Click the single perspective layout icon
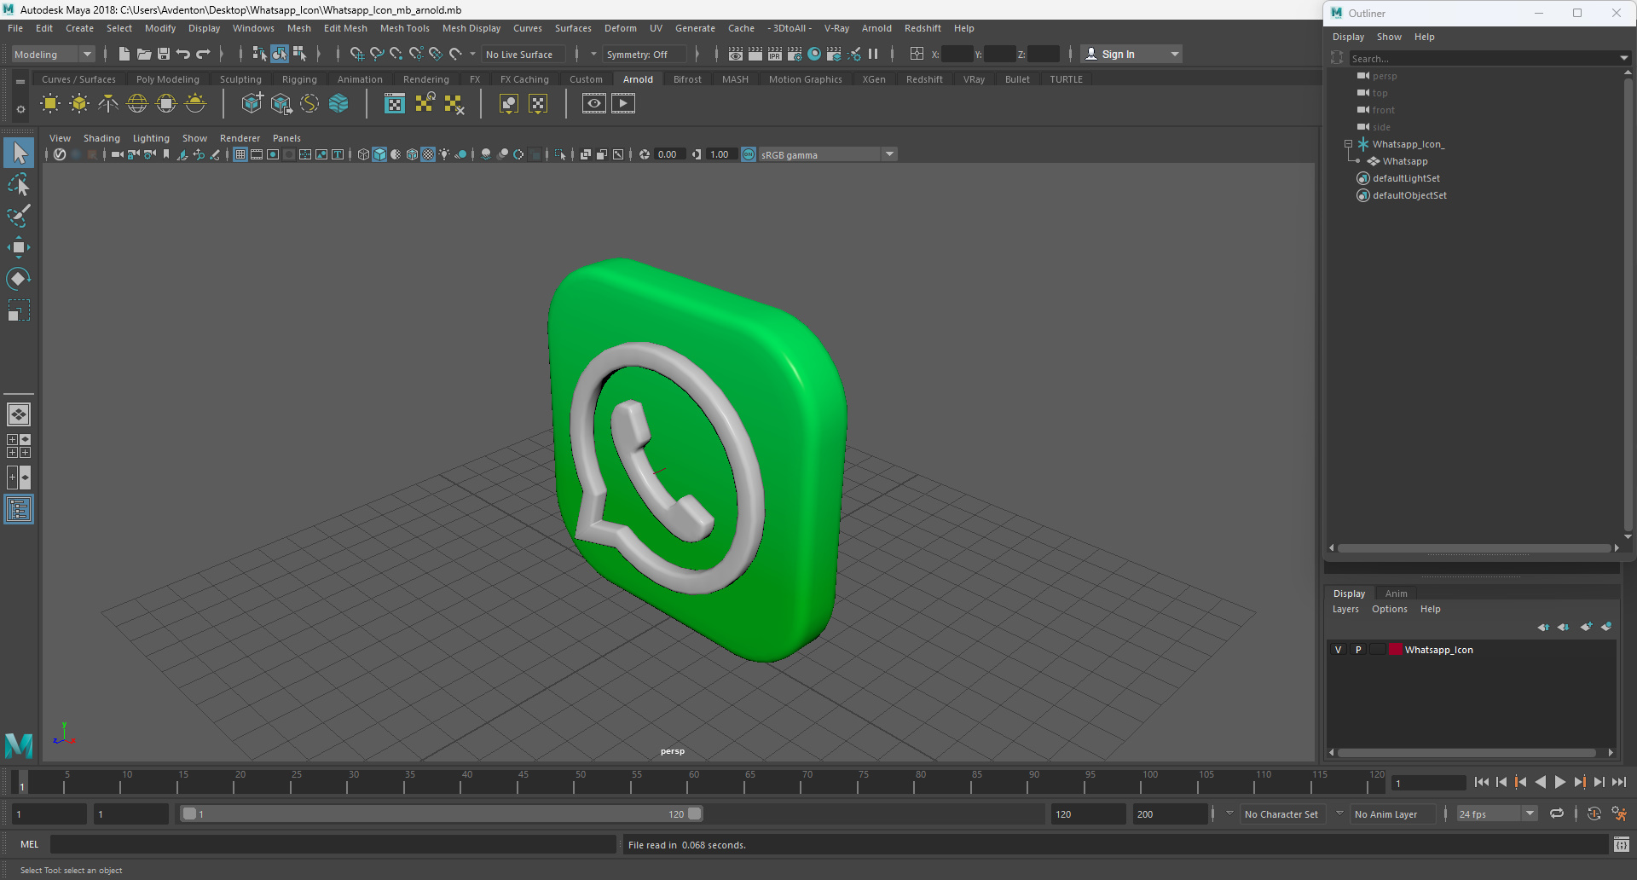Viewport: 1637px width, 880px height. (x=19, y=414)
